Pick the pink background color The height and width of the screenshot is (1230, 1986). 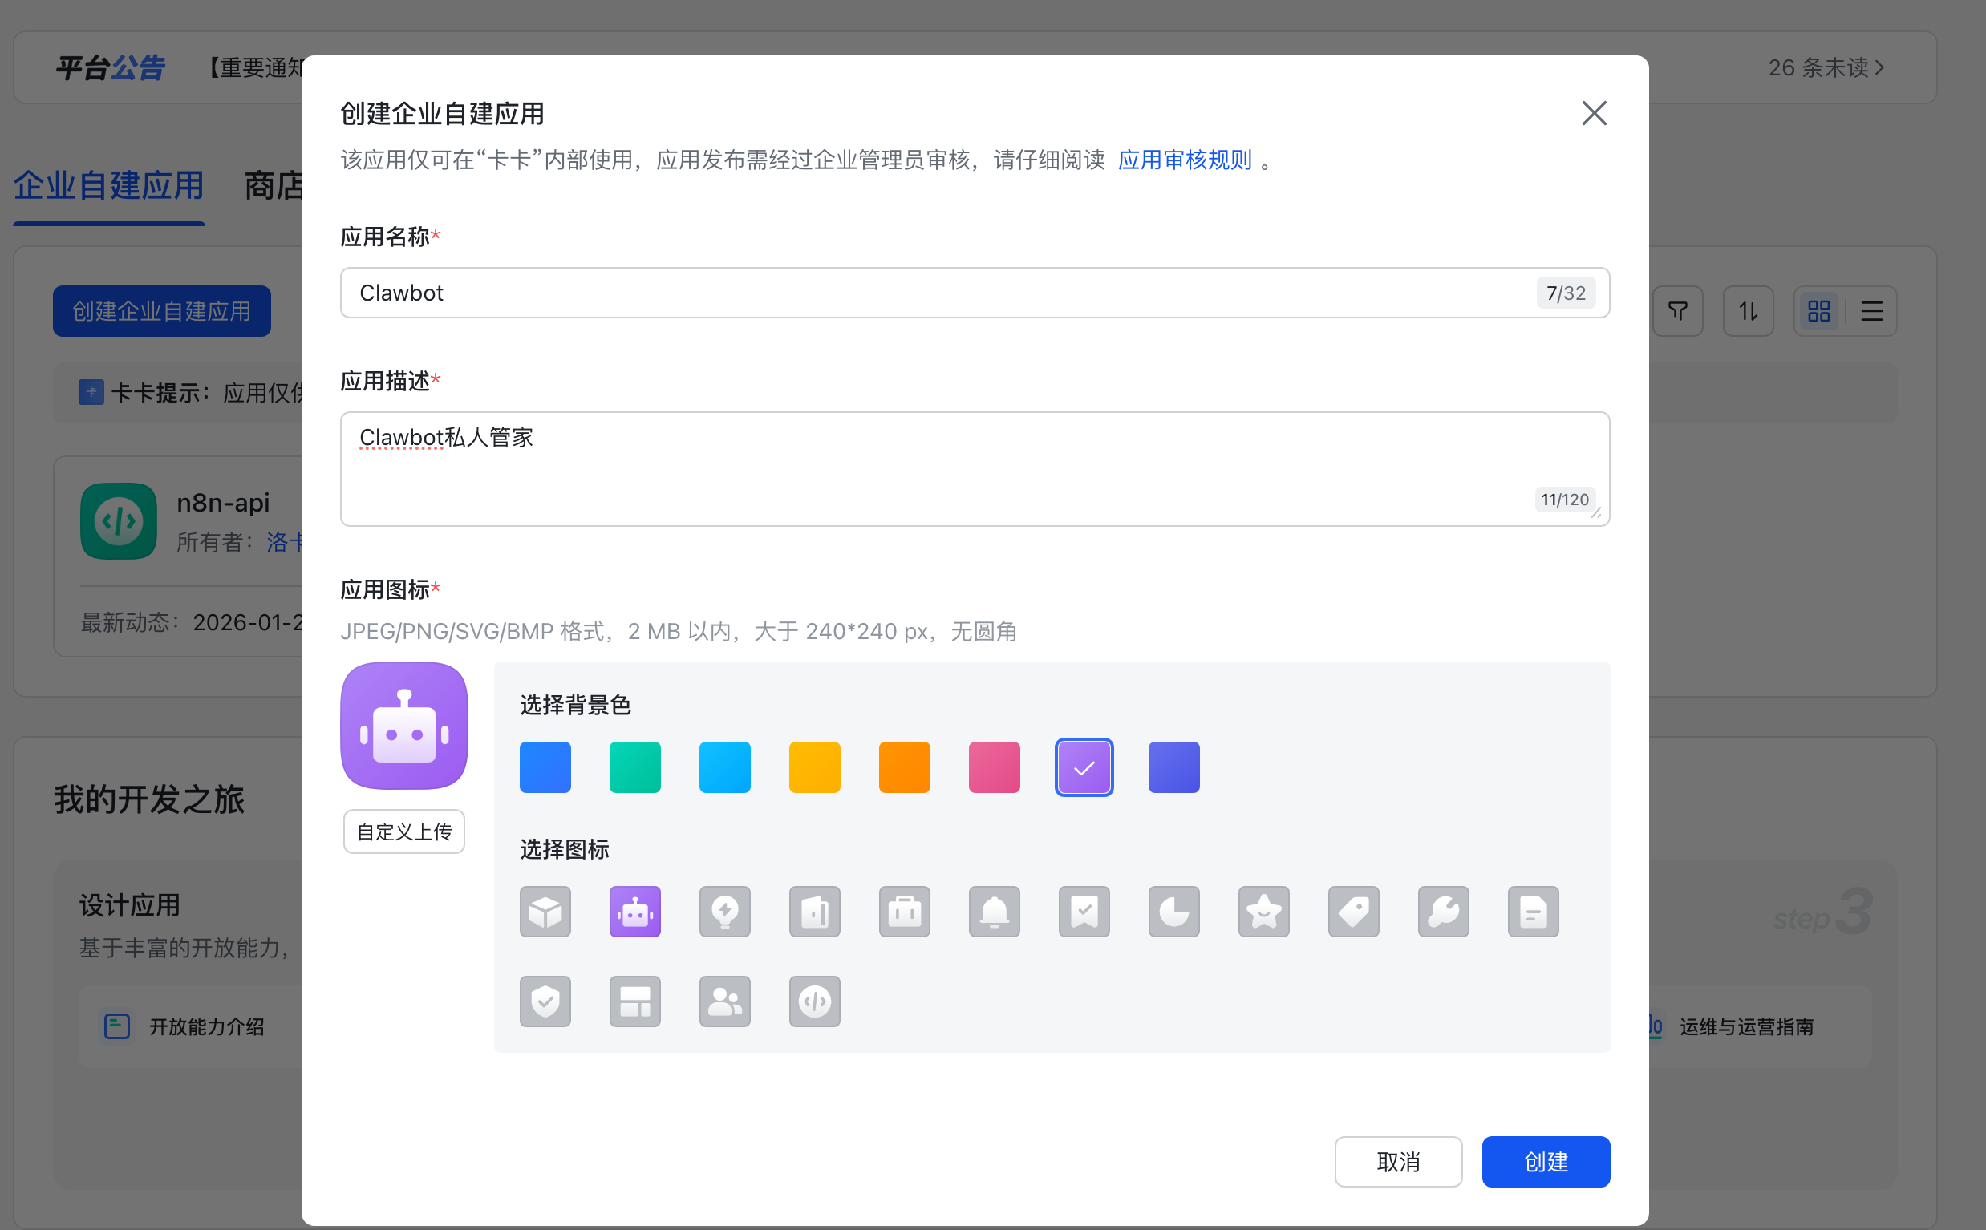[x=994, y=767]
